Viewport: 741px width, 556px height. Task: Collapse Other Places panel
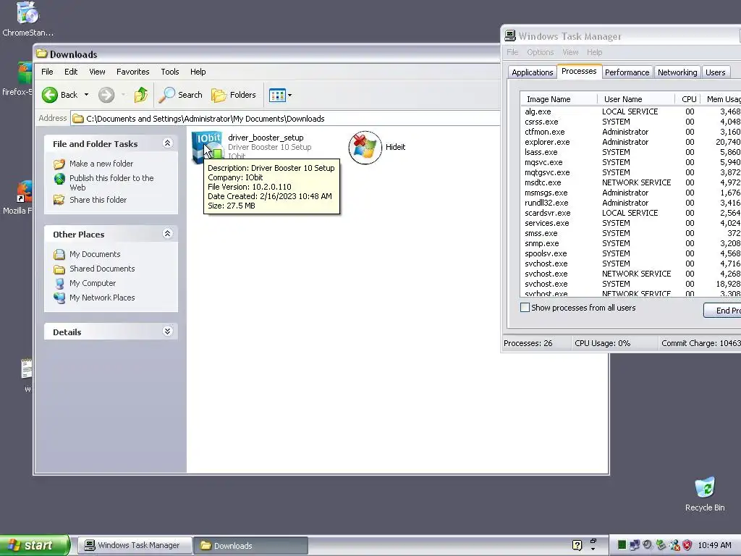tap(167, 234)
